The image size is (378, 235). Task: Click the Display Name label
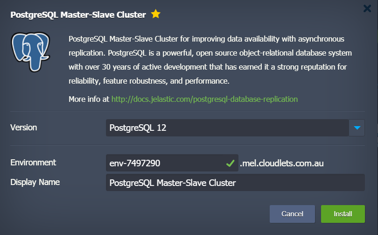pos(35,182)
